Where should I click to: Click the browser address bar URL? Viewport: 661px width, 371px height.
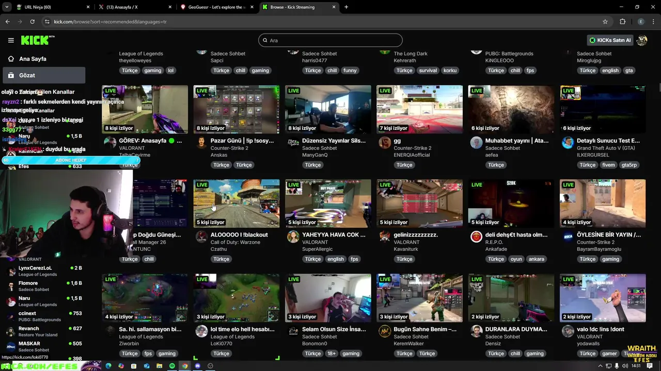(111, 22)
